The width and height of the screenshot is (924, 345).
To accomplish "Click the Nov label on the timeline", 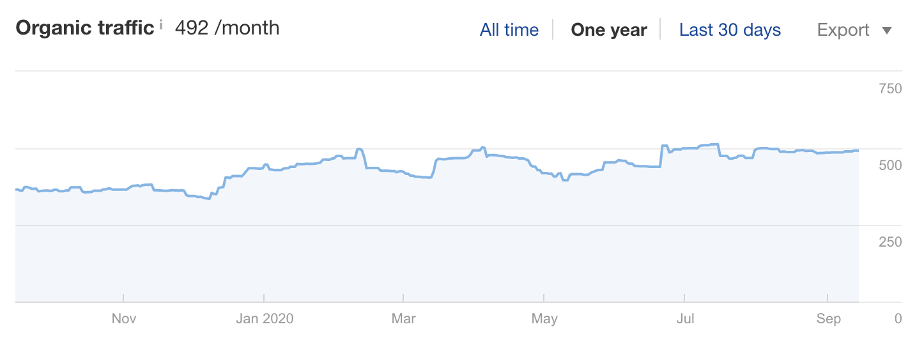I will coord(123,318).
